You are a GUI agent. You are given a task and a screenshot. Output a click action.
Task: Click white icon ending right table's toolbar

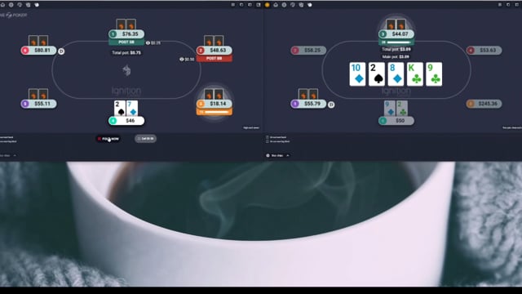pyautogui.click(x=310, y=5)
